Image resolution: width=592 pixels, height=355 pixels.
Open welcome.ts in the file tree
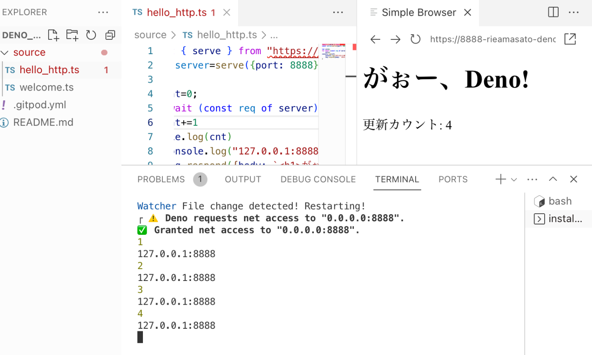60,88
